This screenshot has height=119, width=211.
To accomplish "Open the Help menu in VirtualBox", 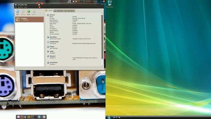I will (26, 7).
